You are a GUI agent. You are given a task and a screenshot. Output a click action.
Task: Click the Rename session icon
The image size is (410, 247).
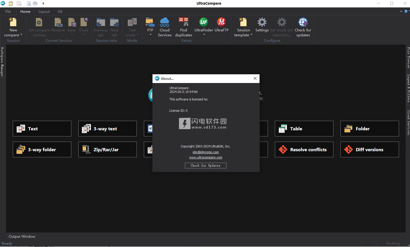tap(58, 22)
